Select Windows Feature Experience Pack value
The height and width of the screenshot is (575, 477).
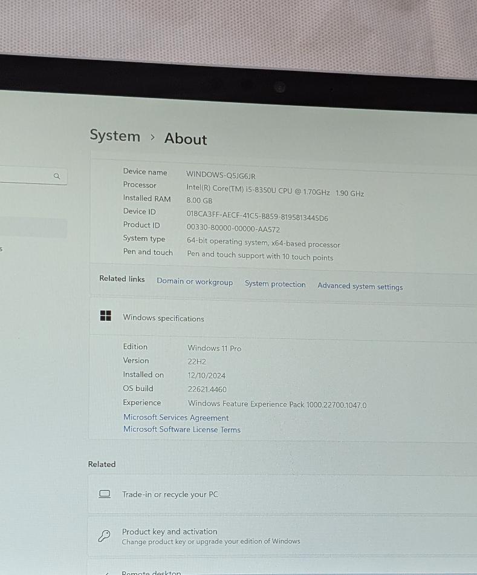pos(277,404)
